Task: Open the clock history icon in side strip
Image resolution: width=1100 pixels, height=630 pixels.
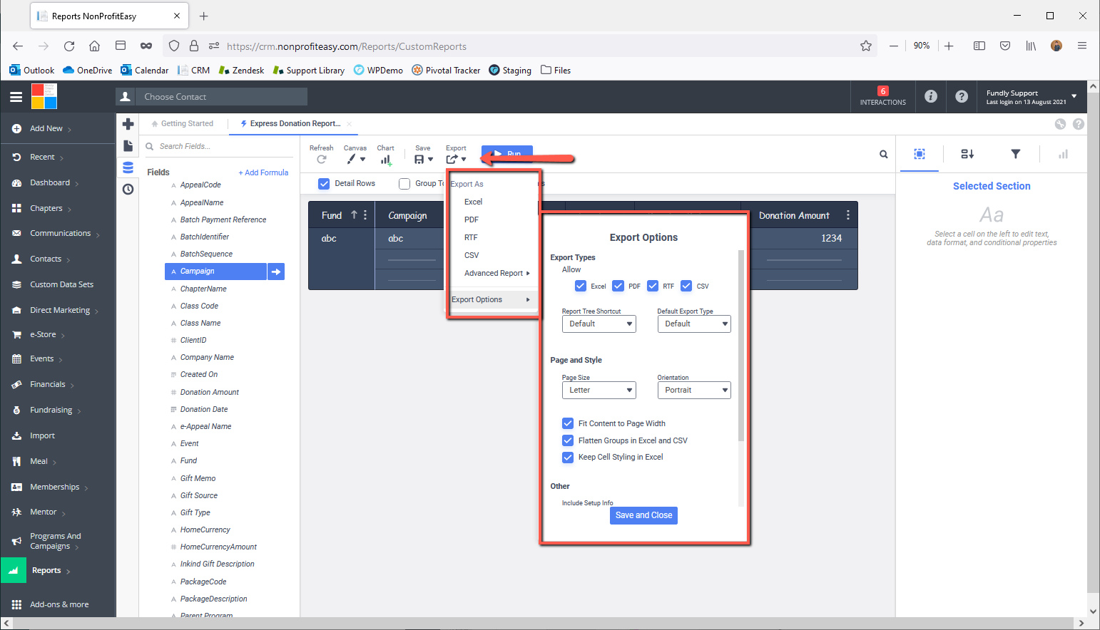Action: tap(128, 189)
